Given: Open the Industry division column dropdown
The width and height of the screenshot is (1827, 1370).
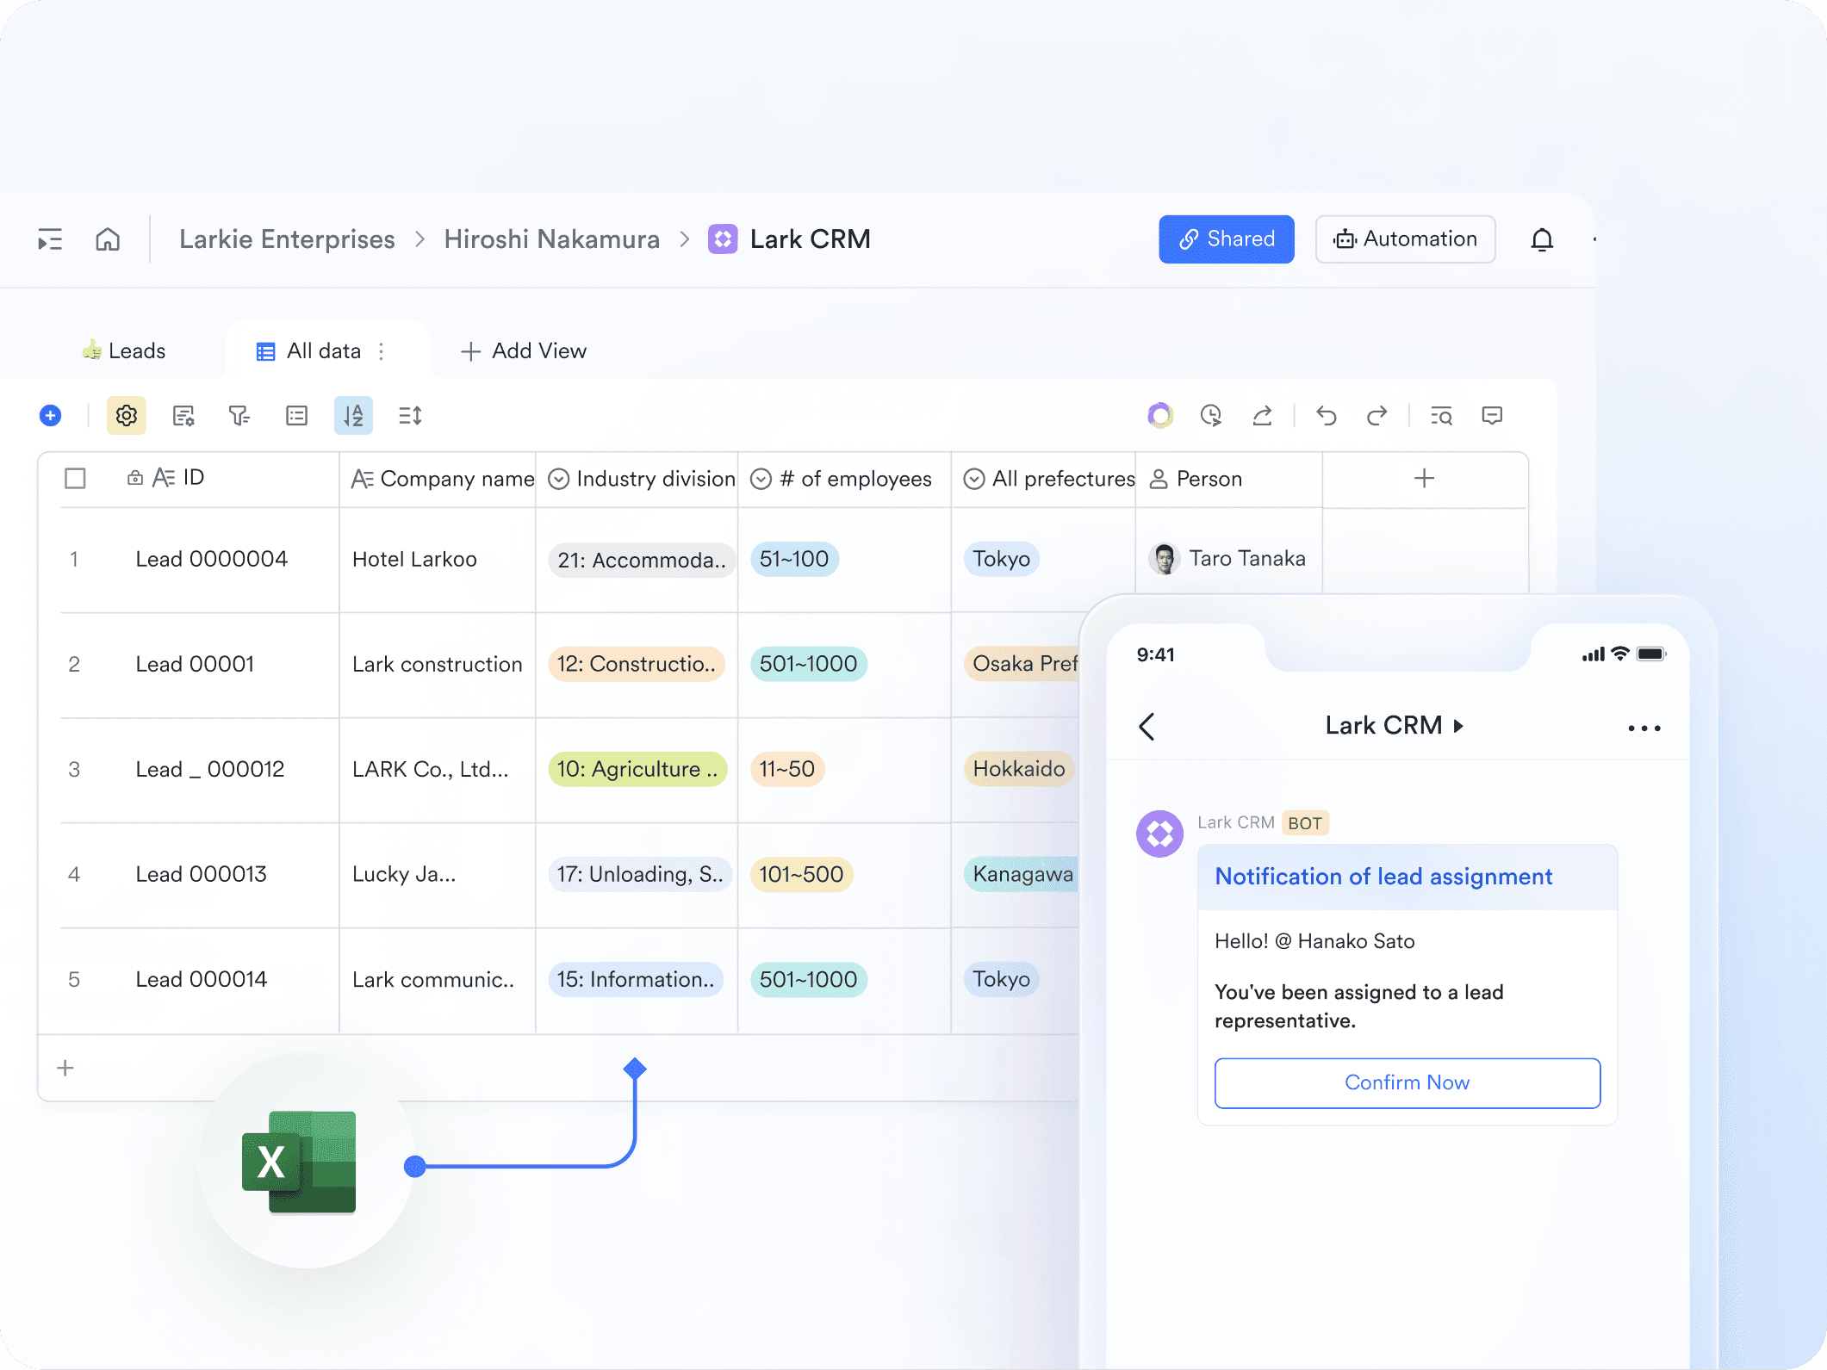Looking at the screenshot, I should [x=560, y=479].
